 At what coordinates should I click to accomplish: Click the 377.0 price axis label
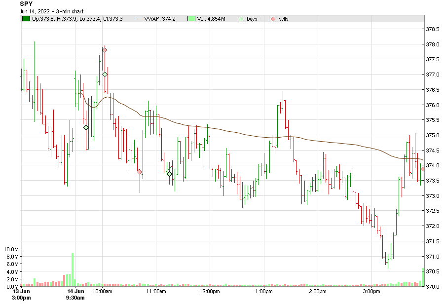click(433, 75)
